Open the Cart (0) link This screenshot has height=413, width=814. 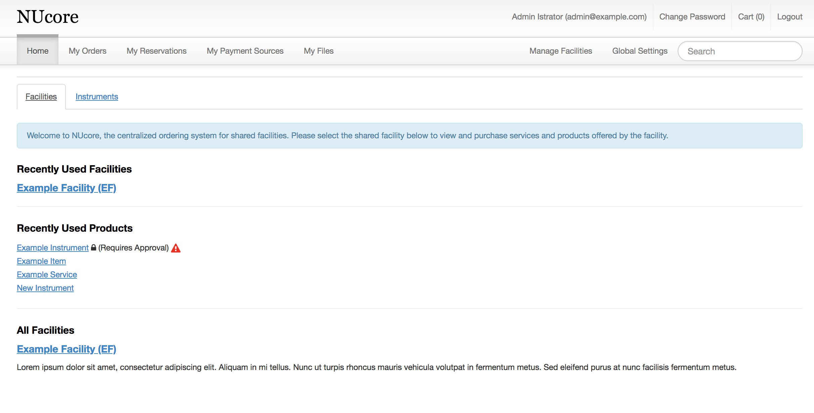[x=751, y=17]
